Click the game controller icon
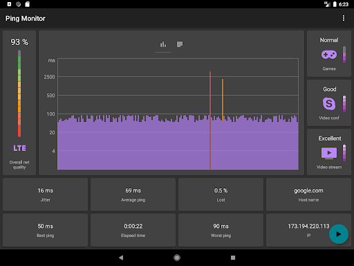Screen dimensions: 354x266 pyautogui.click(x=329, y=55)
